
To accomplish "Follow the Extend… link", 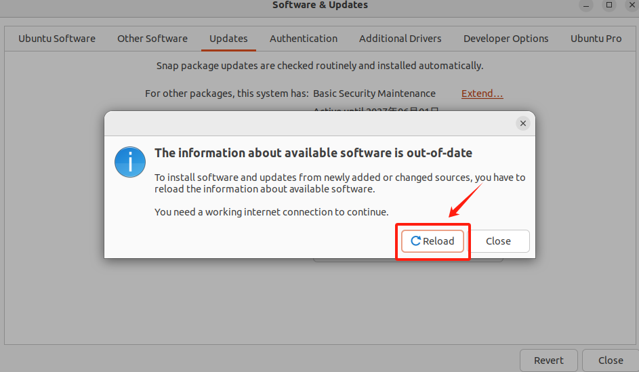I will [482, 94].
